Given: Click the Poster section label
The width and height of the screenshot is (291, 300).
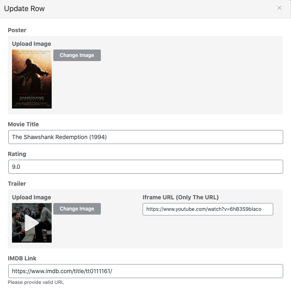Looking at the screenshot, I should click(x=17, y=30).
